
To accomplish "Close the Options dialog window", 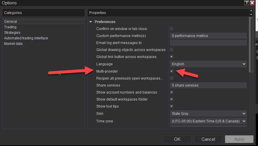I will 252,3.
